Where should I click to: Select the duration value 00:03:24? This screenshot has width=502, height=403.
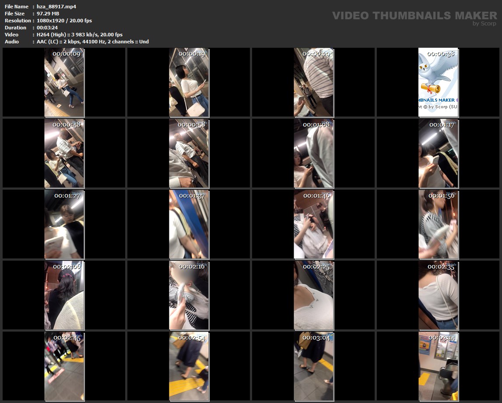click(x=47, y=28)
